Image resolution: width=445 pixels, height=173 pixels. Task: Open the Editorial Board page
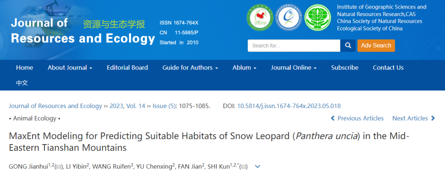click(127, 68)
